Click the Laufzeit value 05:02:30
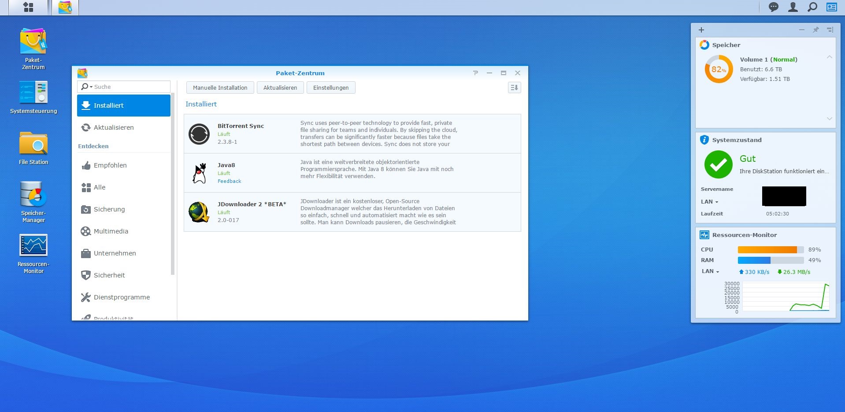Screen dimensions: 845x412 pyautogui.click(x=778, y=214)
